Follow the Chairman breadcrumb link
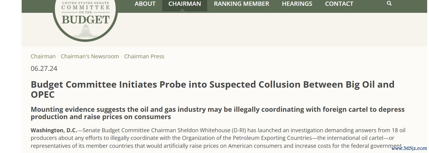The width and height of the screenshot is (429, 153). coord(43,56)
